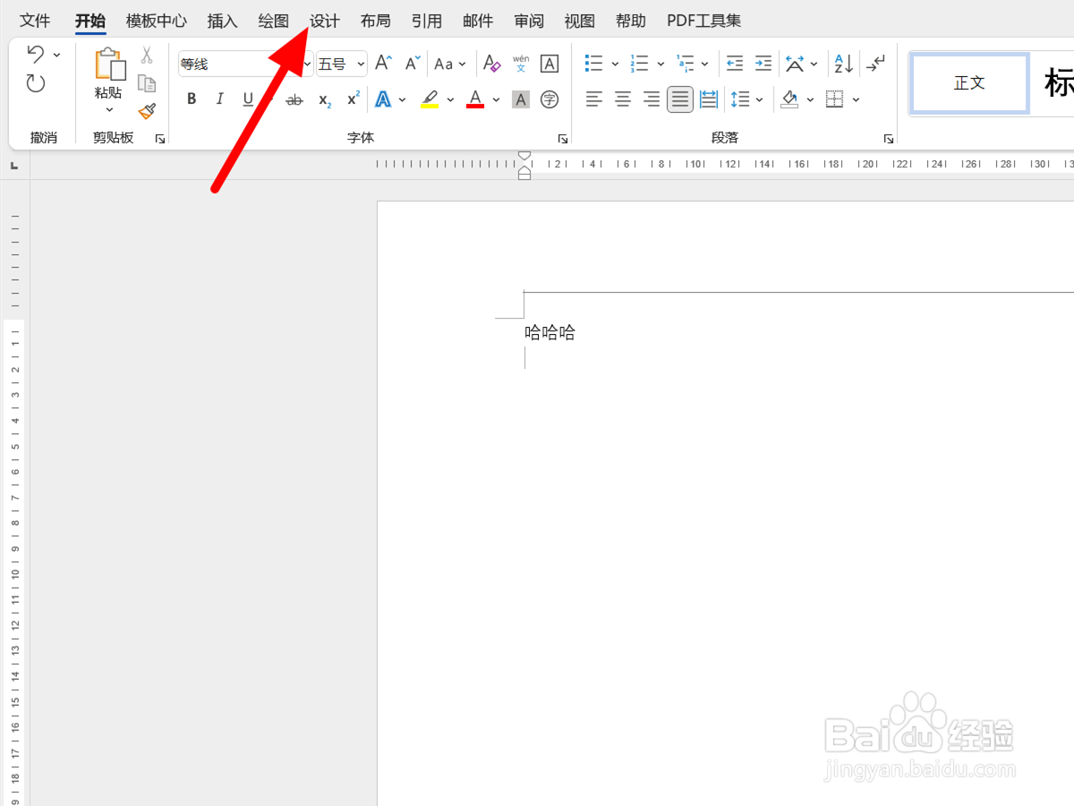Click the Redo icon
The width and height of the screenshot is (1074, 806).
pos(35,84)
